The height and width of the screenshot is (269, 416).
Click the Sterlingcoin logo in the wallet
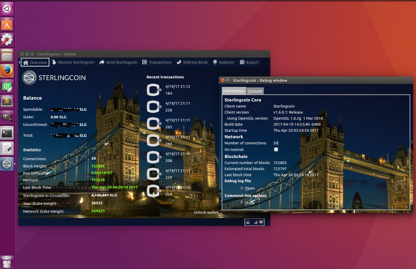point(29,78)
